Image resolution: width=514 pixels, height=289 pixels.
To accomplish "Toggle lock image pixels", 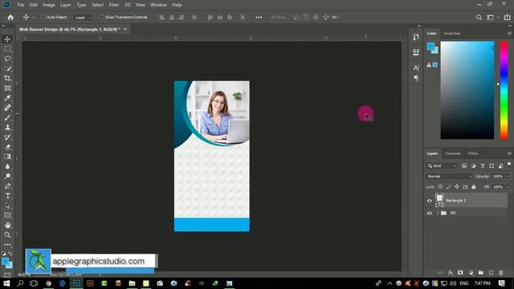I will pyautogui.click(x=448, y=187).
